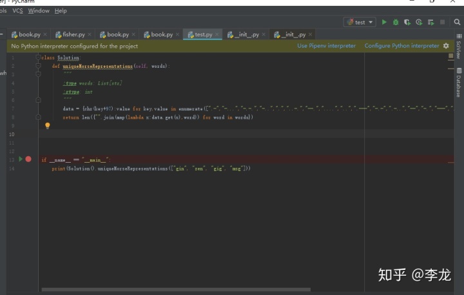This screenshot has width=464, height=295.
Task: Stop the running process
Action: [442, 22]
